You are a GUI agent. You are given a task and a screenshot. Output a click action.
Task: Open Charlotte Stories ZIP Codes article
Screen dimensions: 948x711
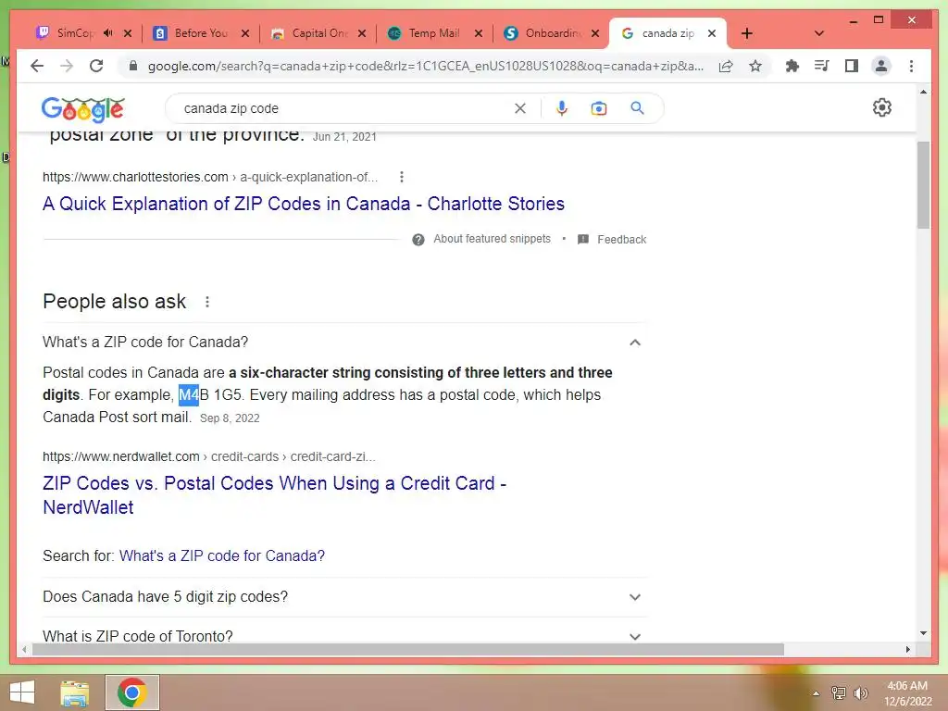(304, 204)
